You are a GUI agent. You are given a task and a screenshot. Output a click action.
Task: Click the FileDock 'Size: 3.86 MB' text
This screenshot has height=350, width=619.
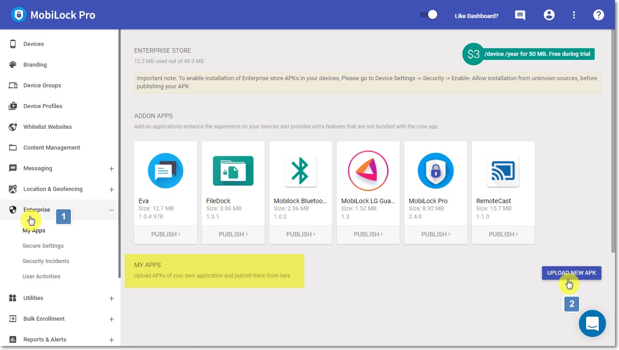pyautogui.click(x=224, y=209)
